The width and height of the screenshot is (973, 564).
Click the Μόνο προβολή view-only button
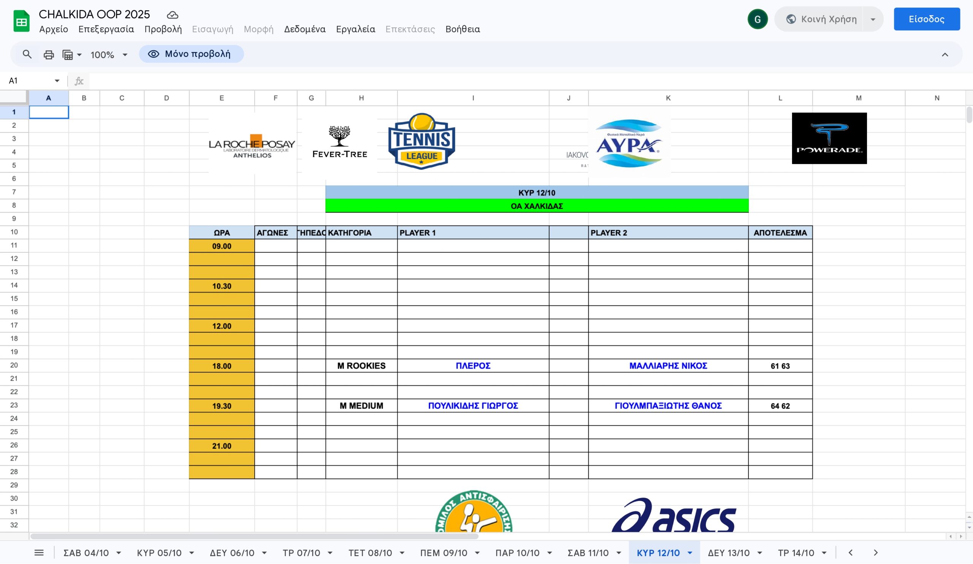tap(192, 54)
